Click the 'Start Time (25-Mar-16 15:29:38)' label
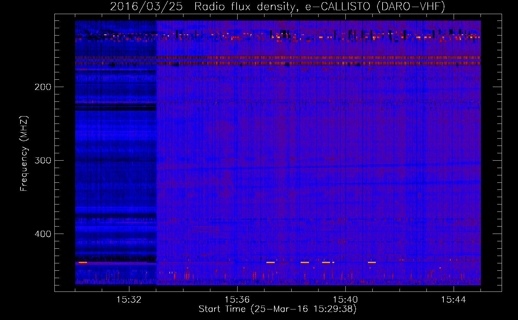This screenshot has height=320, width=518. tap(278, 309)
